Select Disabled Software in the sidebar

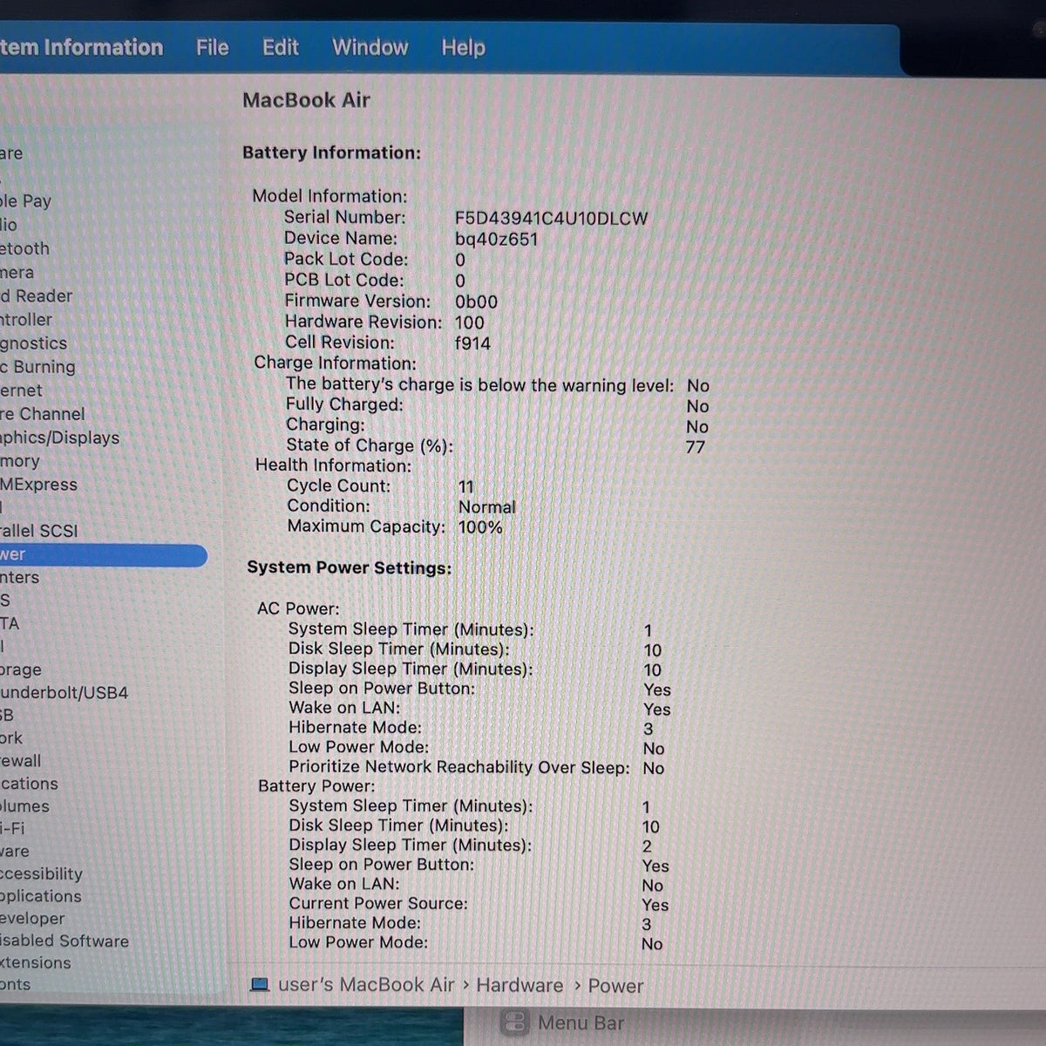point(65,941)
